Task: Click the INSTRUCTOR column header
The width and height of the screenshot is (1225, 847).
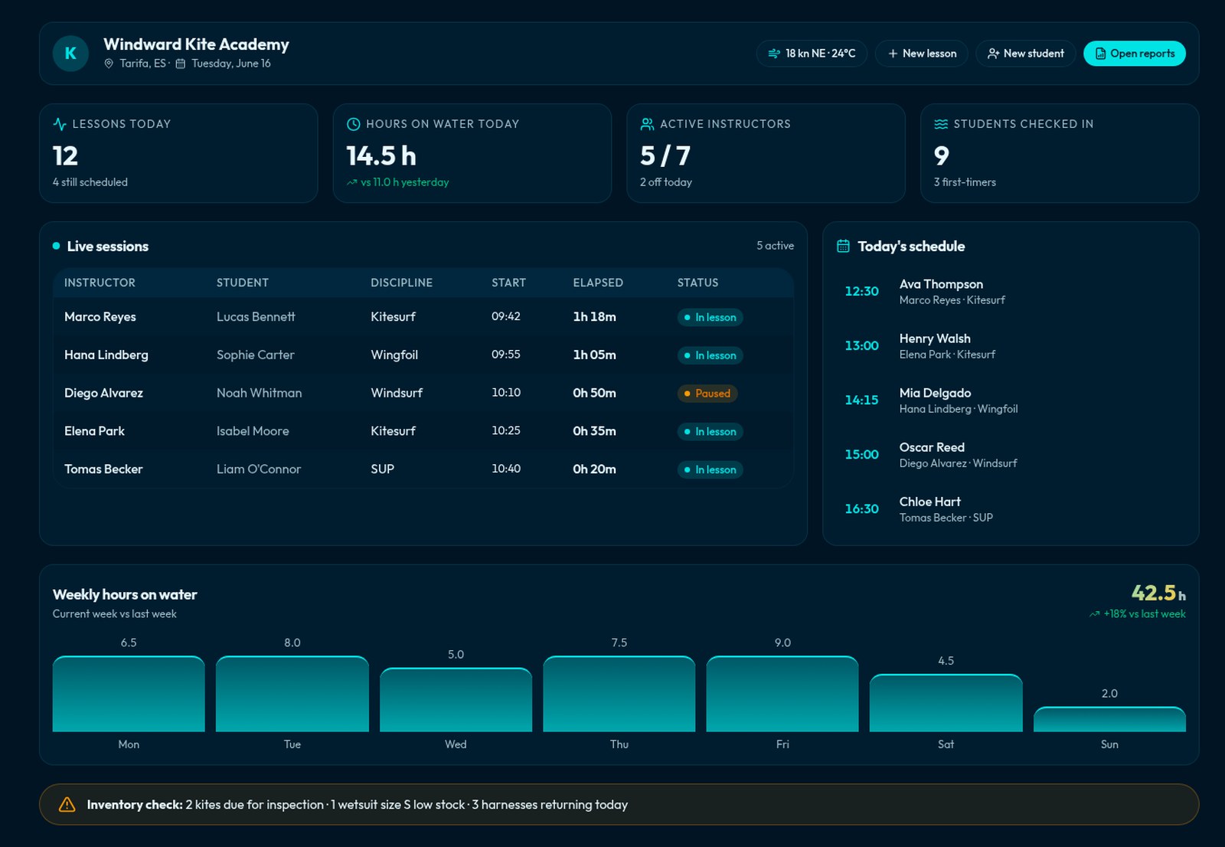Action: (100, 283)
